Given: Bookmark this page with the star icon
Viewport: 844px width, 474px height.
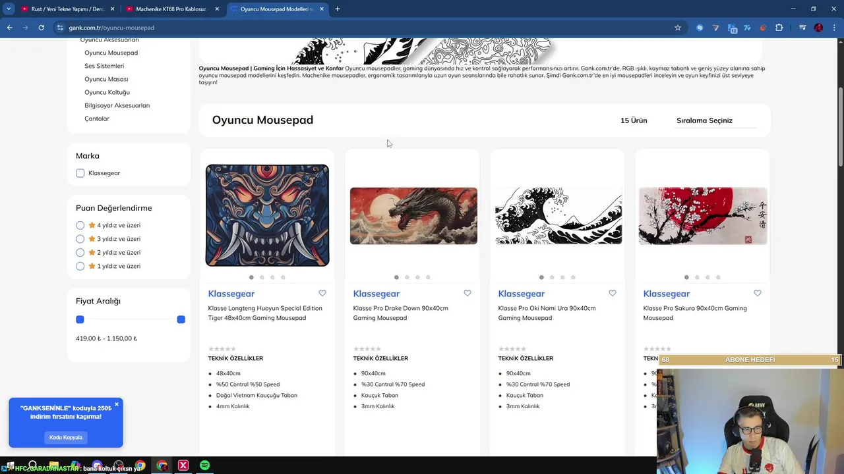Looking at the screenshot, I should [x=677, y=28].
